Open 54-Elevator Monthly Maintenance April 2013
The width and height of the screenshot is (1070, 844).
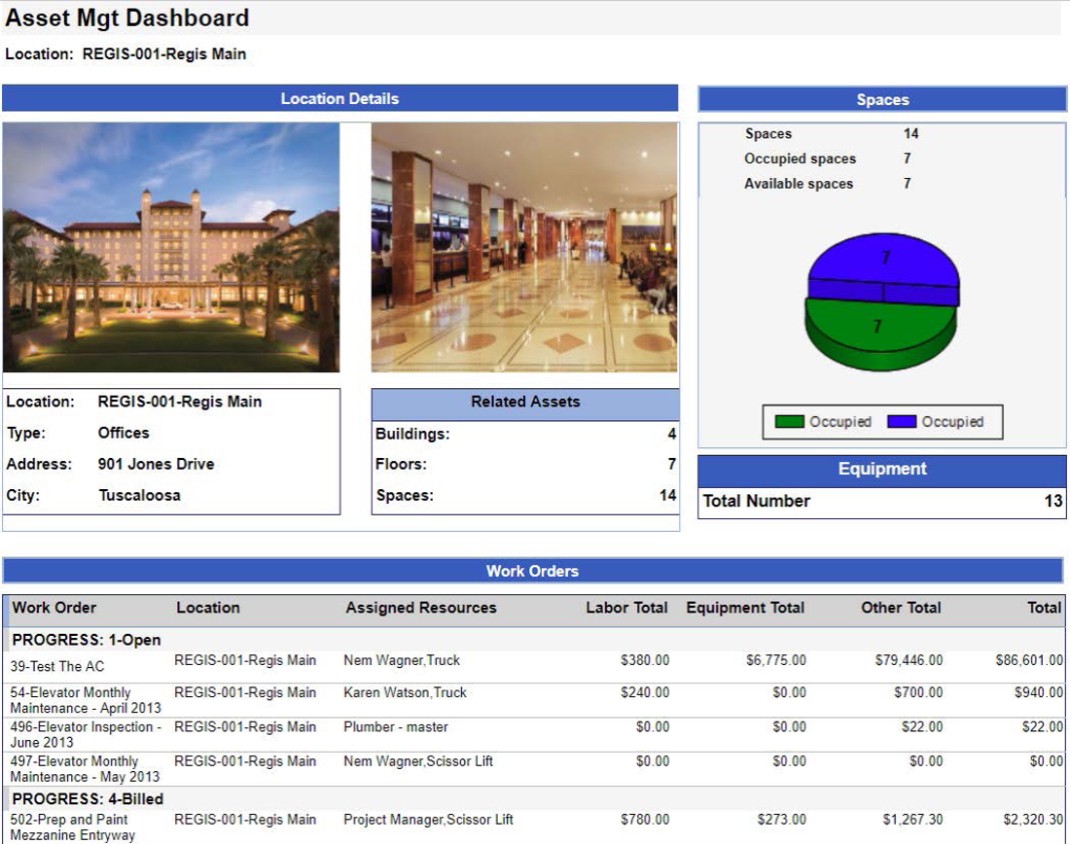coord(86,700)
